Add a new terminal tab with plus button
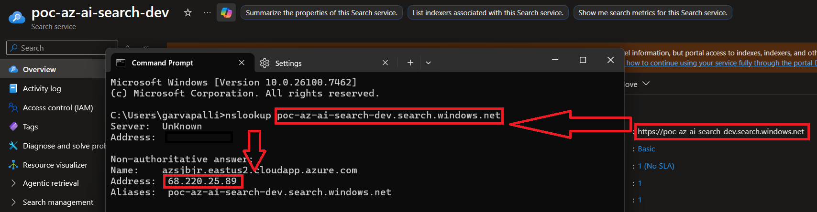 [x=410, y=63]
